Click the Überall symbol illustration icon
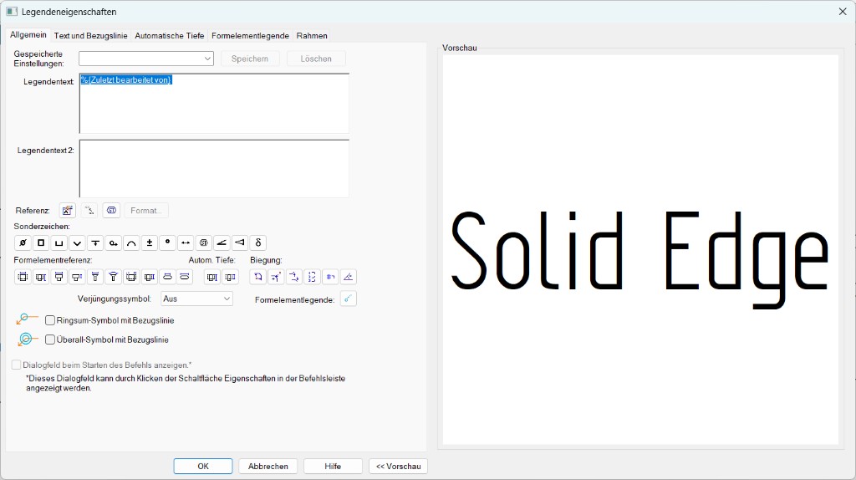Screen dimensions: 856x480 (x=27, y=340)
